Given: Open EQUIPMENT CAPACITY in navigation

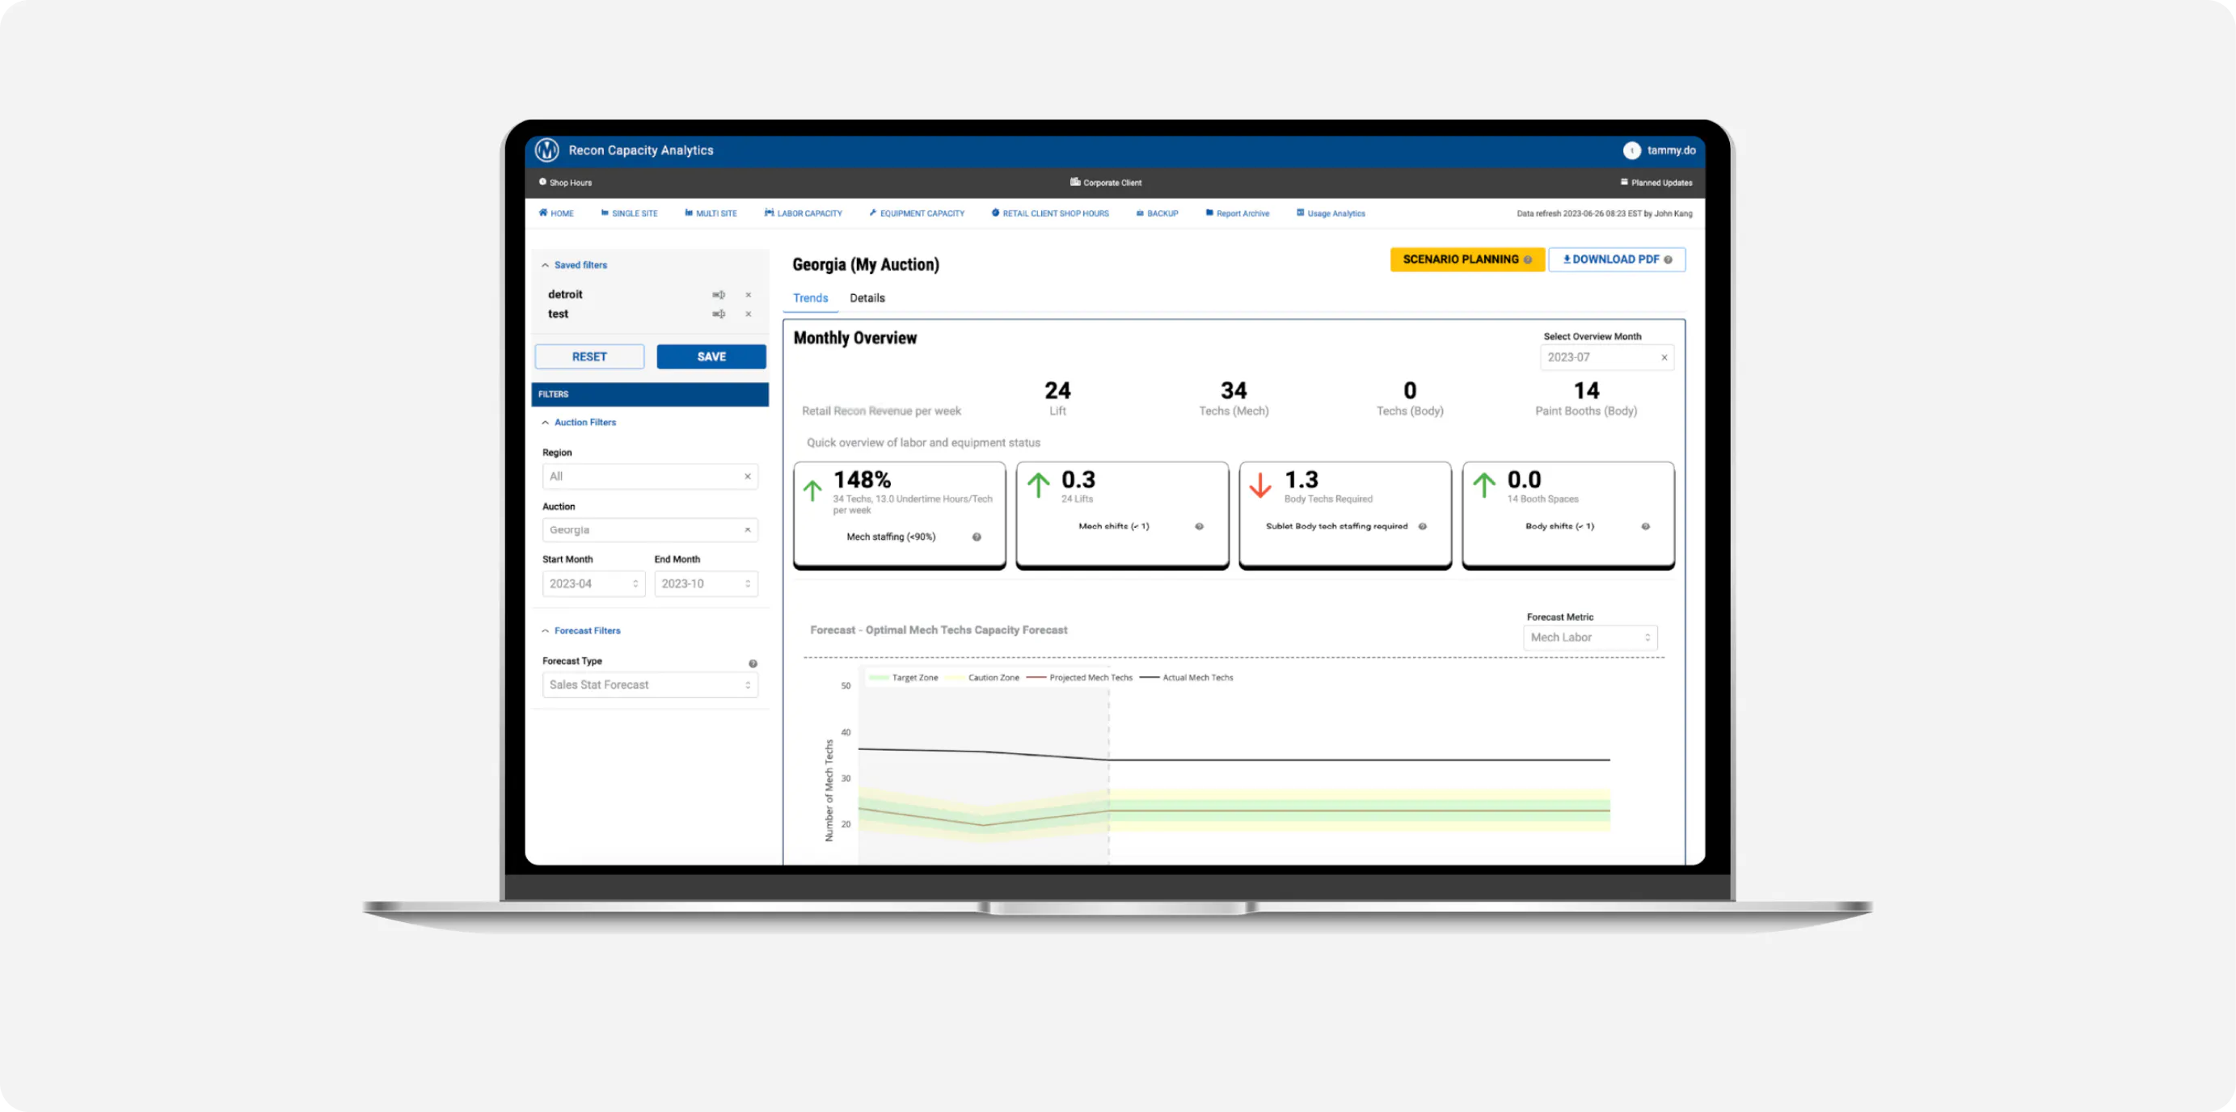Looking at the screenshot, I should (917, 213).
